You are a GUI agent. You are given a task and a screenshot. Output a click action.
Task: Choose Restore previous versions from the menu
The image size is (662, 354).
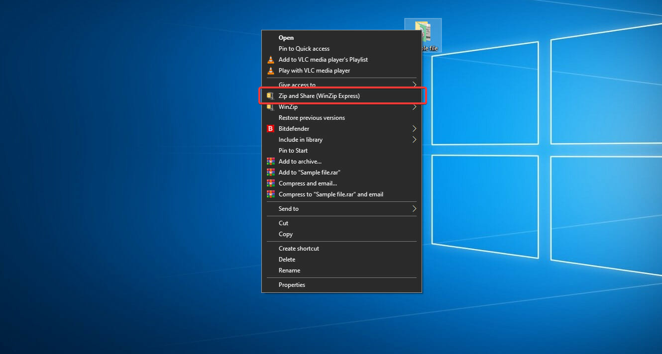[312, 117]
